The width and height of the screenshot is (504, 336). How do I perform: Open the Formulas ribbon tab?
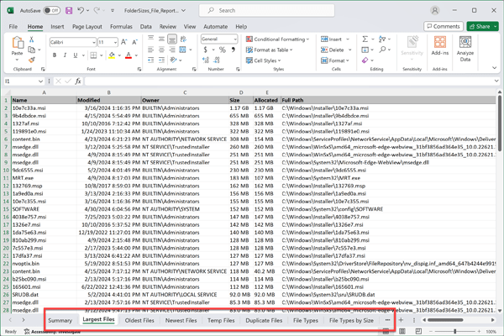pyautogui.click(x=121, y=26)
